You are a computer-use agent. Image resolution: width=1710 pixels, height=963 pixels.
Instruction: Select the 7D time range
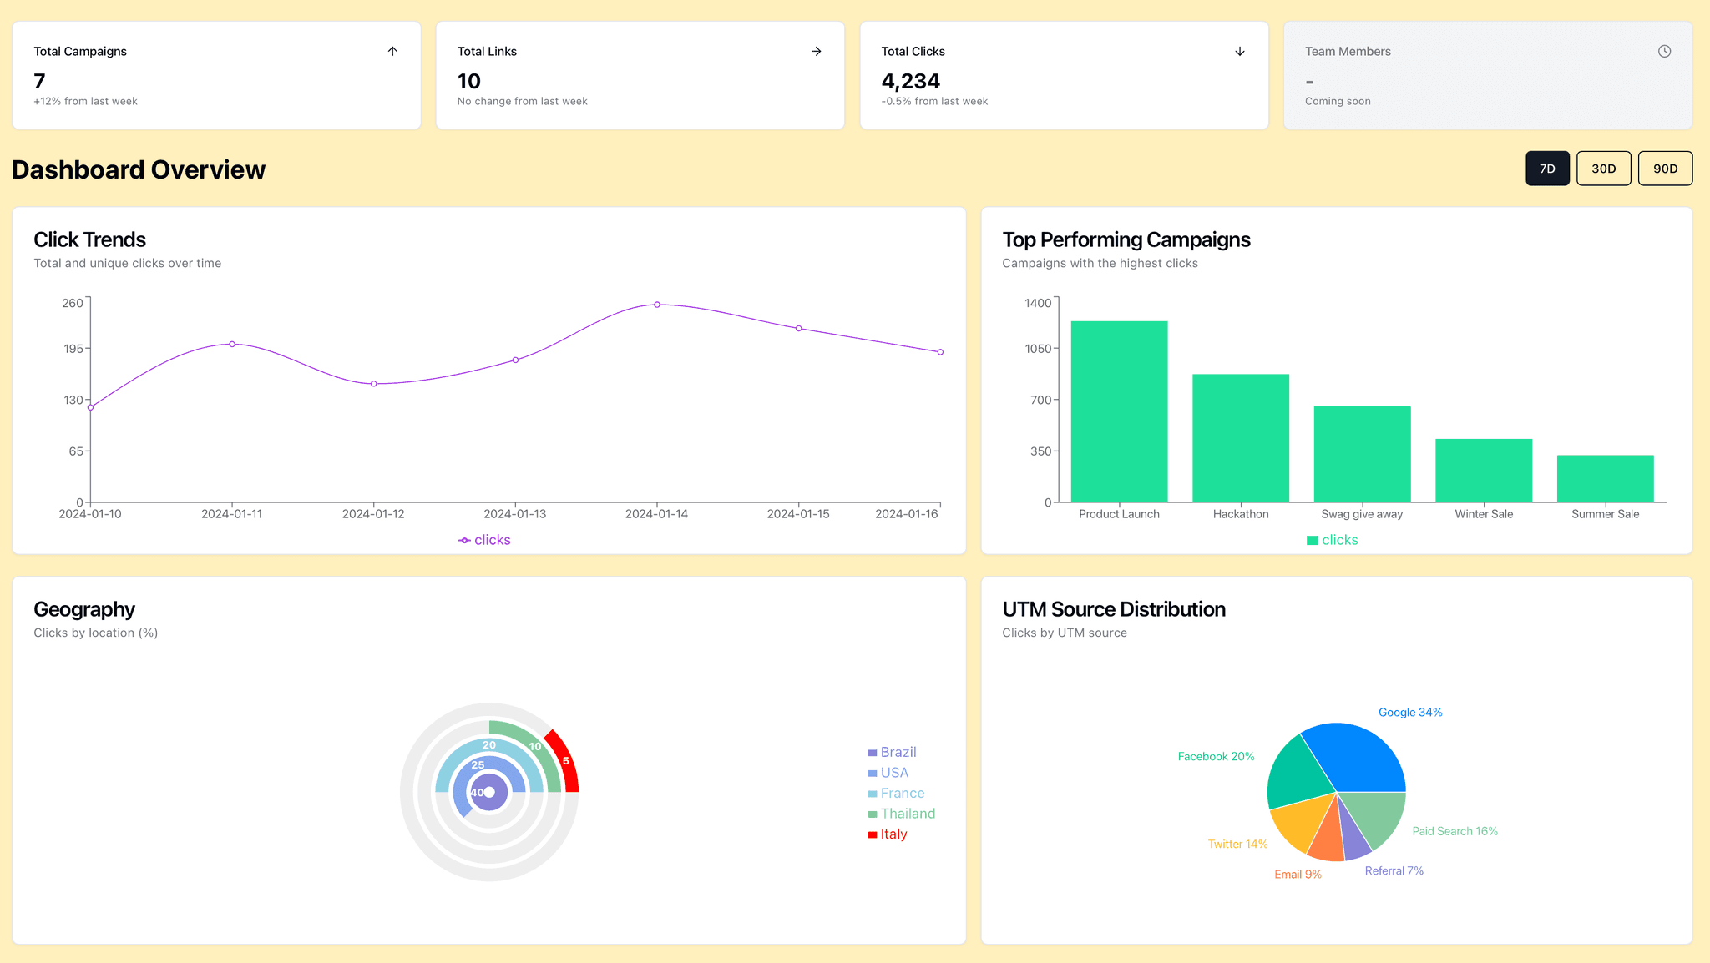click(1547, 168)
